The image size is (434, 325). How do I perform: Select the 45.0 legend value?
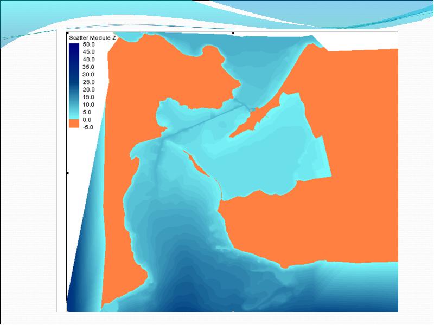(88, 52)
